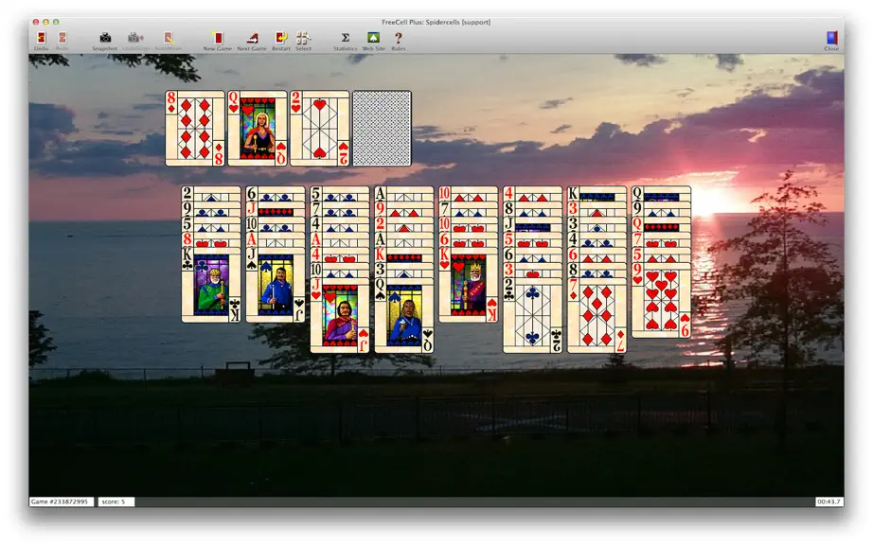Open the Select game icon
The height and width of the screenshot is (545, 873).
click(x=303, y=41)
